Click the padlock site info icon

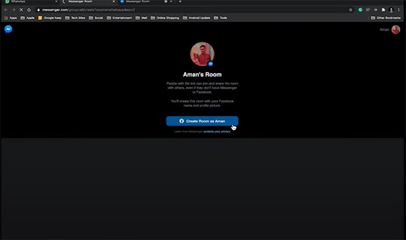pos(38,10)
